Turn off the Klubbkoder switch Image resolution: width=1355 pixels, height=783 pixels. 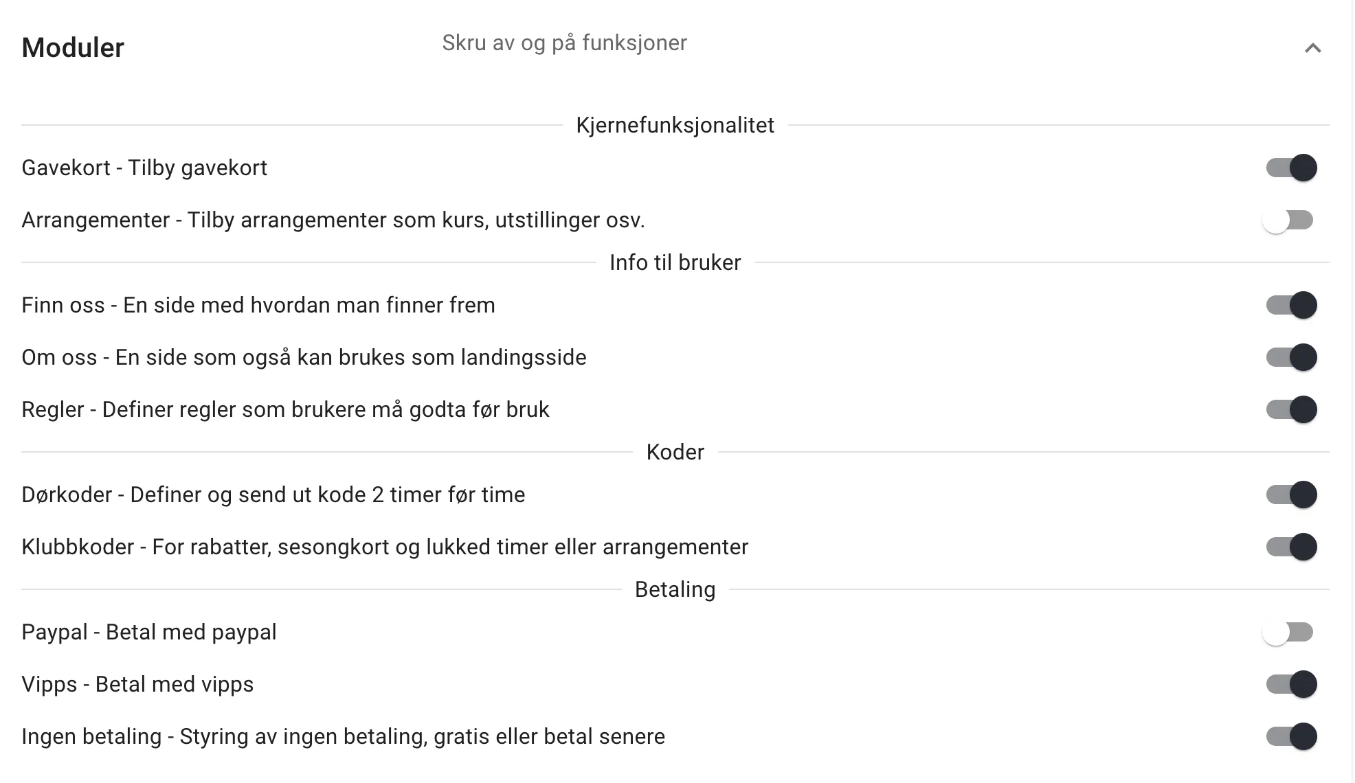pyautogui.click(x=1290, y=547)
